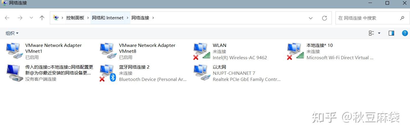Go up one level with up arrow
The width and height of the screenshot is (410, 134).
[x=42, y=18]
